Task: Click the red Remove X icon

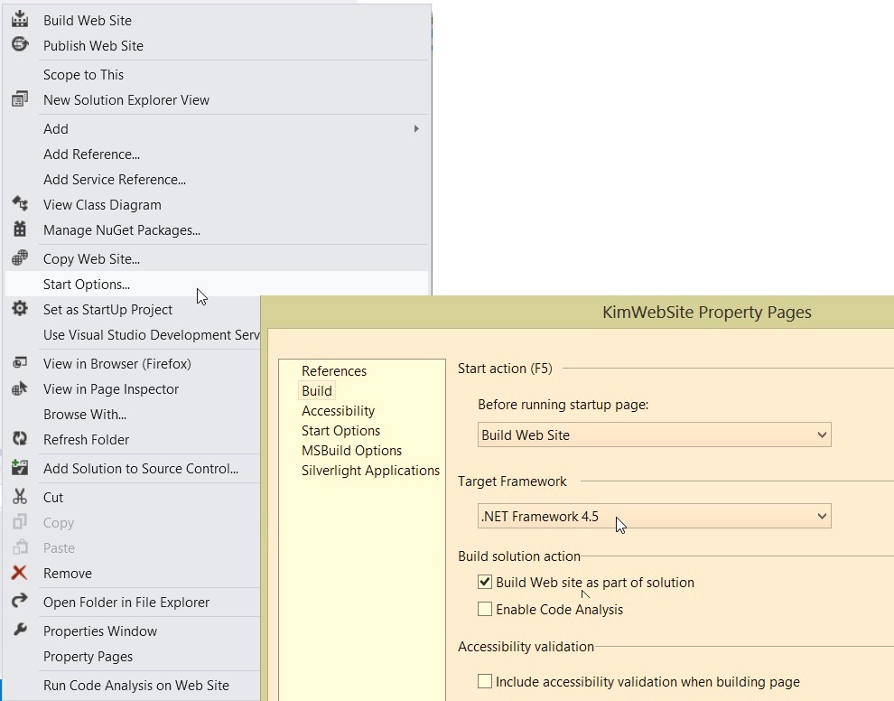Action: (19, 573)
